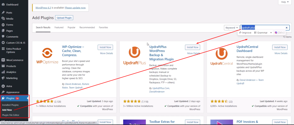Screen dimensions: 294x125
Task: Click the Astra logo icon
Action: (3, 86)
